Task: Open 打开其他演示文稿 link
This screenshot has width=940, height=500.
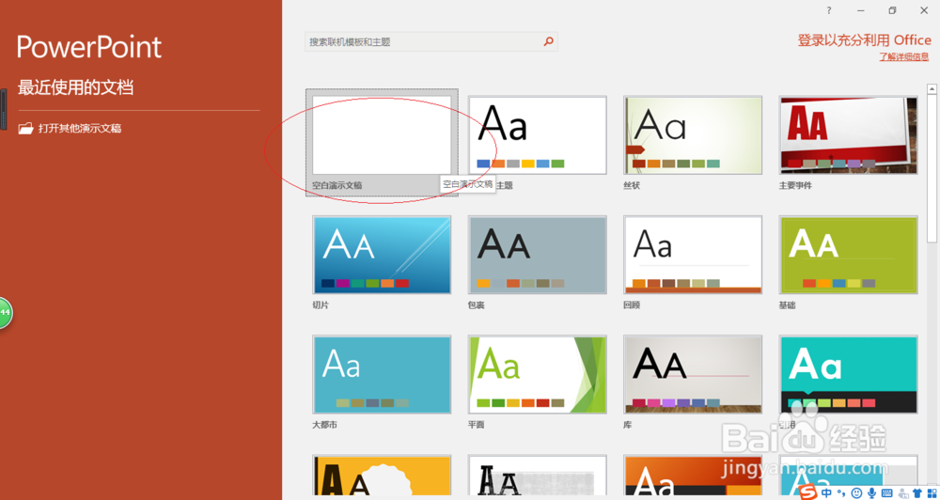Action: pyautogui.click(x=70, y=128)
